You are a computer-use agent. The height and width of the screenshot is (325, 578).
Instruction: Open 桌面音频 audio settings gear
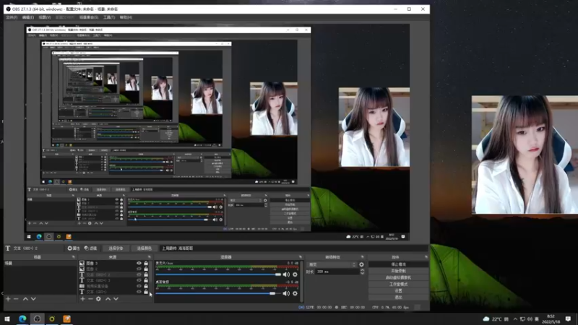pos(295,293)
